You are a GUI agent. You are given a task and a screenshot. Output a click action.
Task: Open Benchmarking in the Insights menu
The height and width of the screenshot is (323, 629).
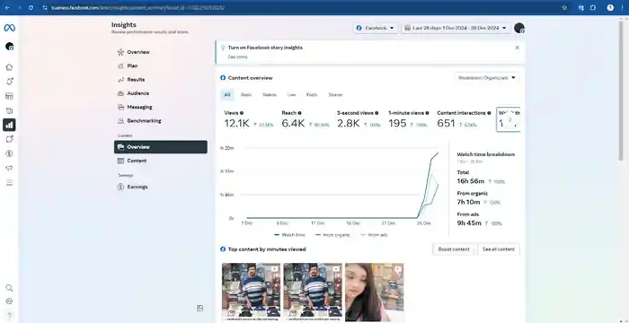click(x=161, y=120)
